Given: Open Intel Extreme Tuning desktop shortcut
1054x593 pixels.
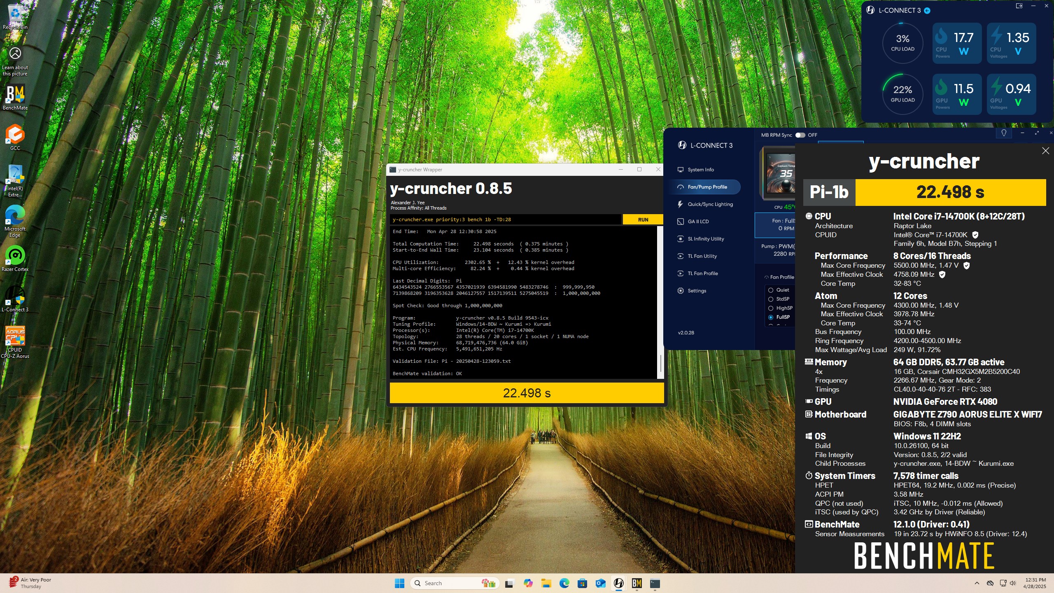Looking at the screenshot, I should coord(15,181).
